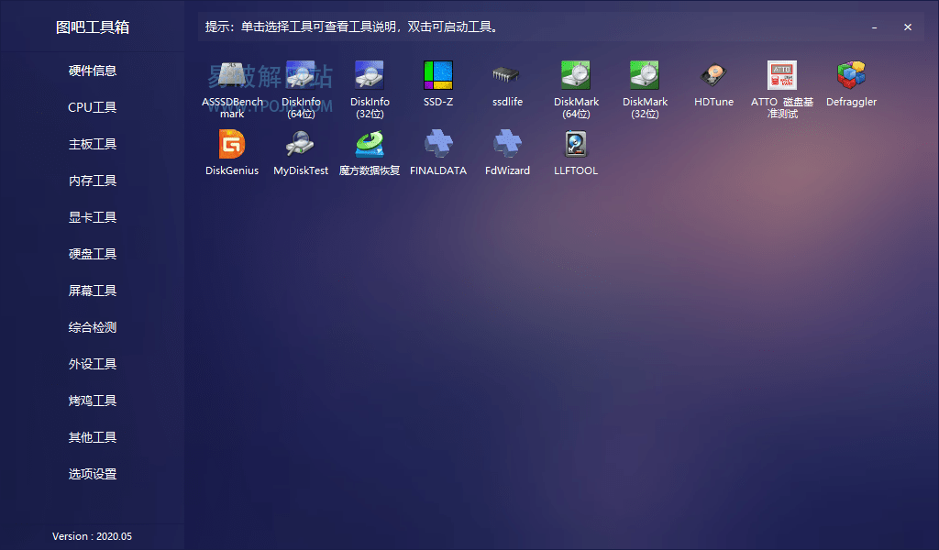Switch to the 显卡工具 category
Viewport: 939px width, 550px height.
pos(92,217)
